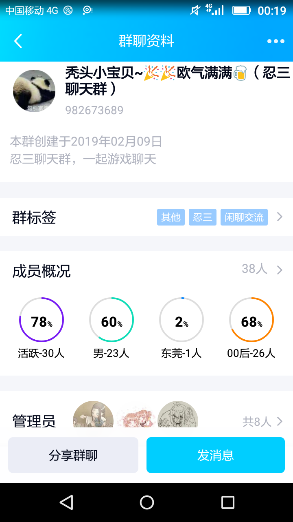Open the first administrator avatar

coord(93,414)
